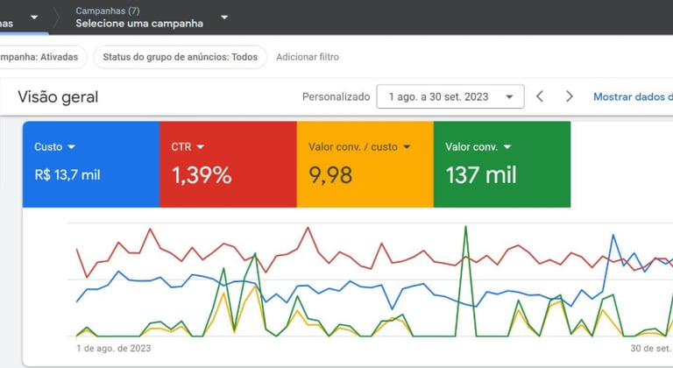Click the 'Campanhas (7)' label
The image size is (673, 368).
pos(108,11)
